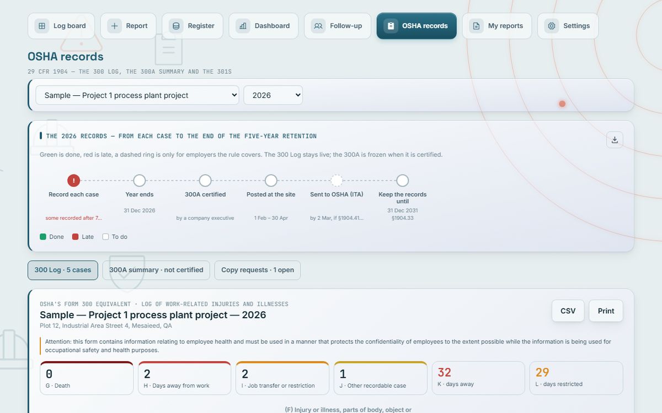Click the I · Job transfer or restriction card
The width and height of the screenshot is (662, 413).
[282, 378]
